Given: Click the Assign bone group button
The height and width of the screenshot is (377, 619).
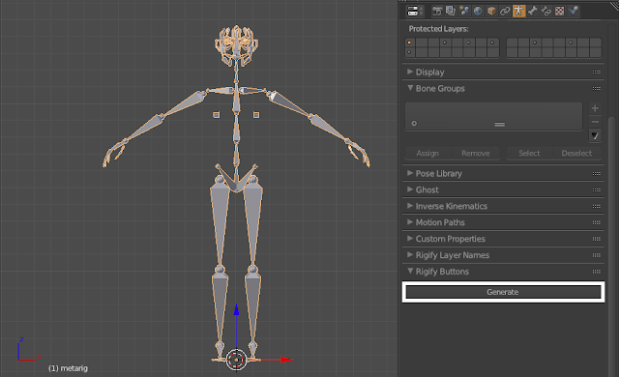Looking at the screenshot, I should 427,153.
